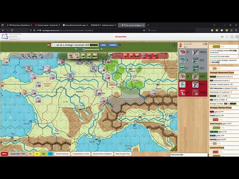Open a new browser tab
Viewport: 239px width, 179px height.
tap(148, 25)
